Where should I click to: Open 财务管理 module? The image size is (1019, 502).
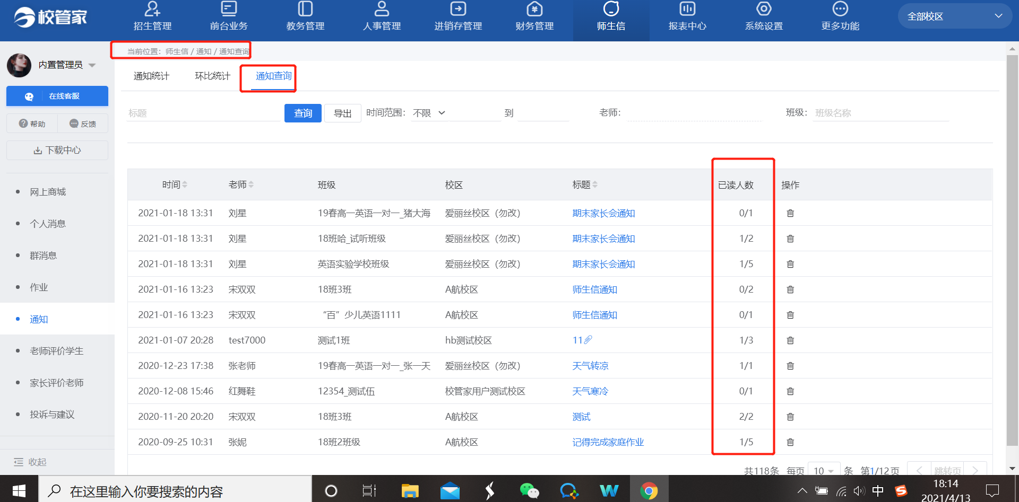pyautogui.click(x=534, y=17)
